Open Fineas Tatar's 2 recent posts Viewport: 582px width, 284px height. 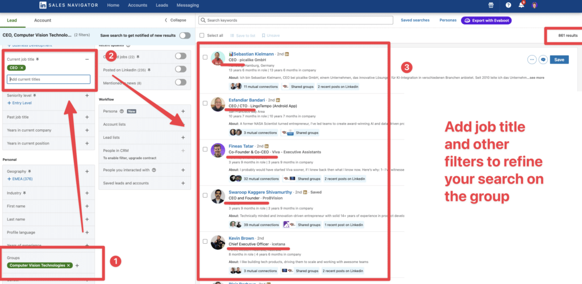click(x=345, y=179)
